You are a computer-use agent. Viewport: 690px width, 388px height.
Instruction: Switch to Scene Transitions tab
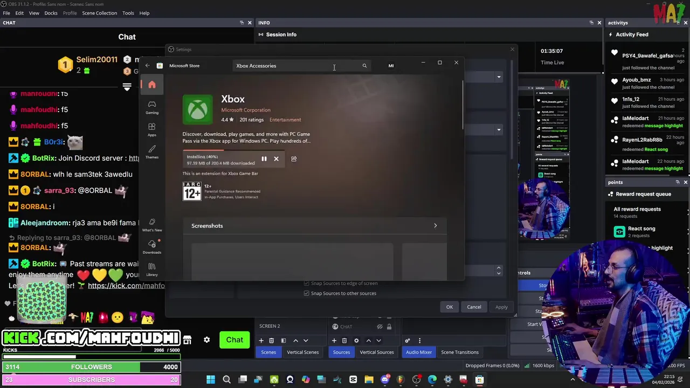click(460, 352)
